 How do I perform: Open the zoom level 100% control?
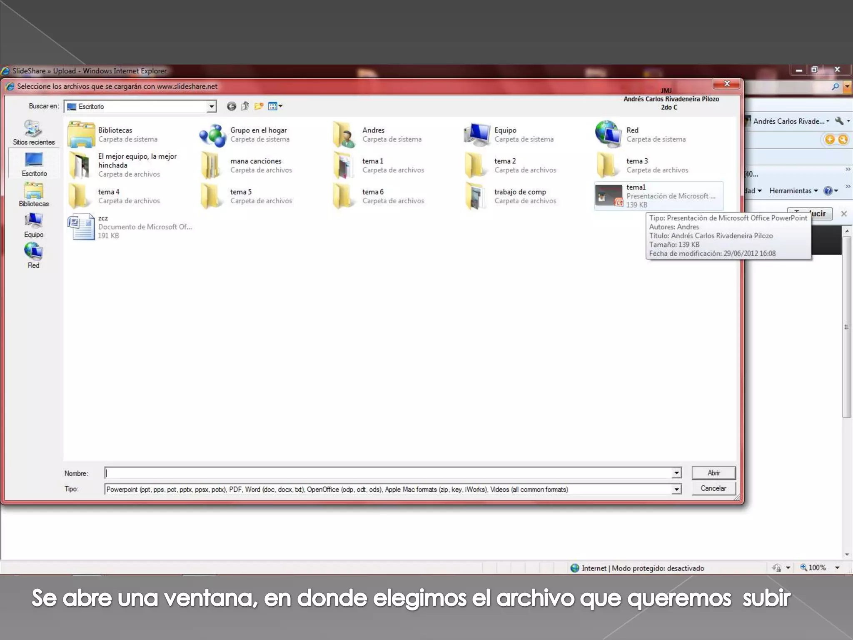pos(816,567)
